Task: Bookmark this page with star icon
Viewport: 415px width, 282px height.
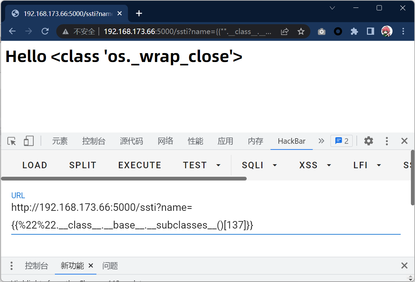Action: [x=301, y=31]
